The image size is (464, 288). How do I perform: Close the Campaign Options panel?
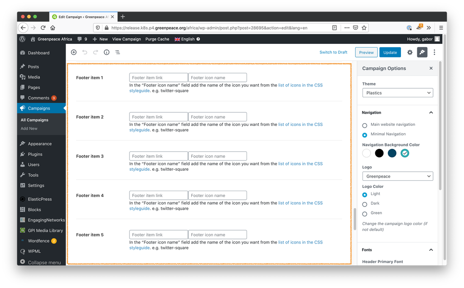431,68
